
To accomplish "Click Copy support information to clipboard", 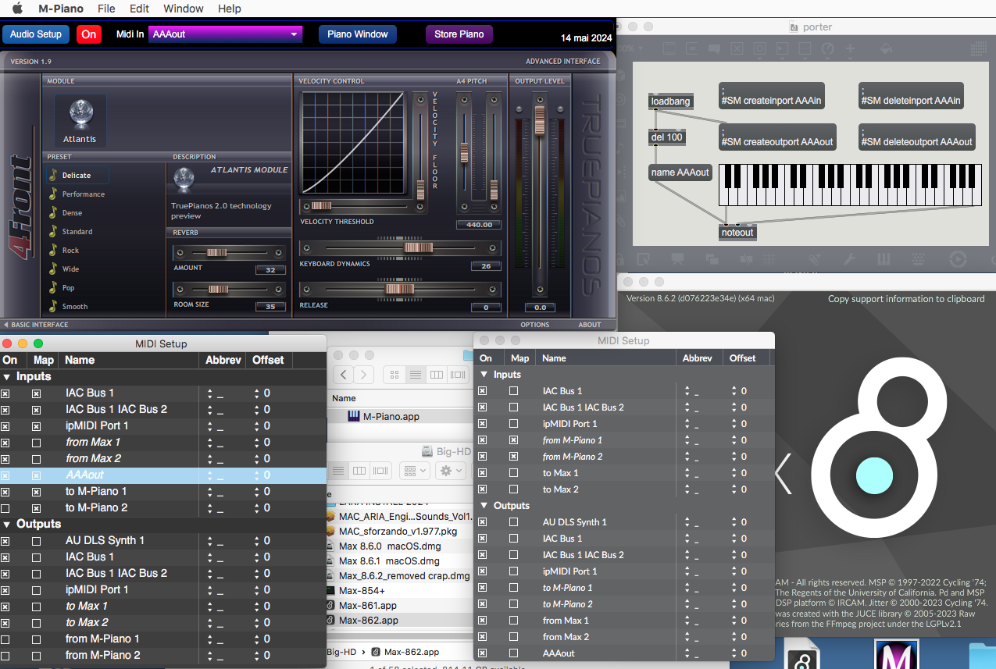I will click(906, 299).
